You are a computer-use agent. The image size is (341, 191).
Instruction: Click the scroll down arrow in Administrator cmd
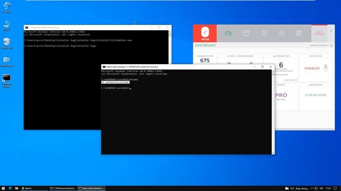pos(273,153)
